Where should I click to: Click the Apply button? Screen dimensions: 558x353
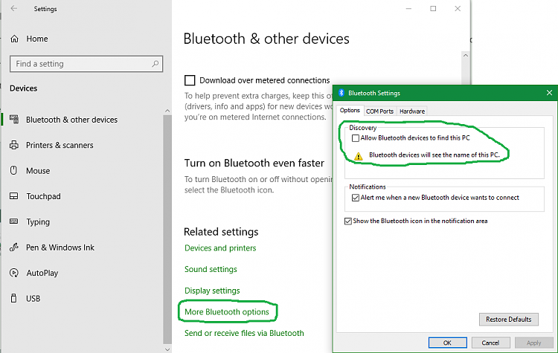point(533,343)
